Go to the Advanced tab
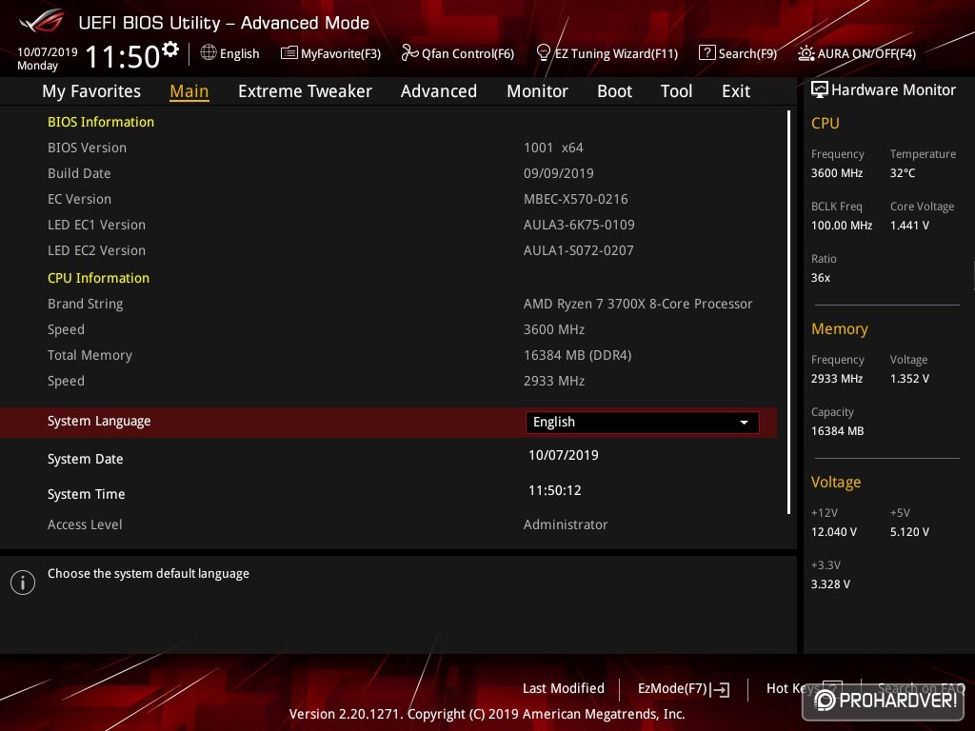975x731 pixels. [438, 91]
